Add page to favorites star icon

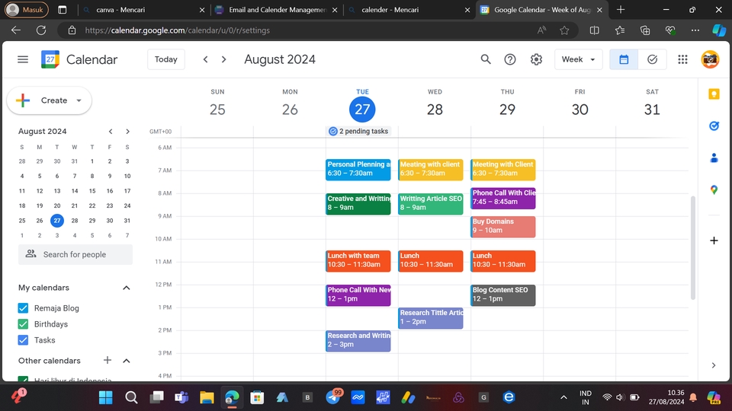click(564, 30)
